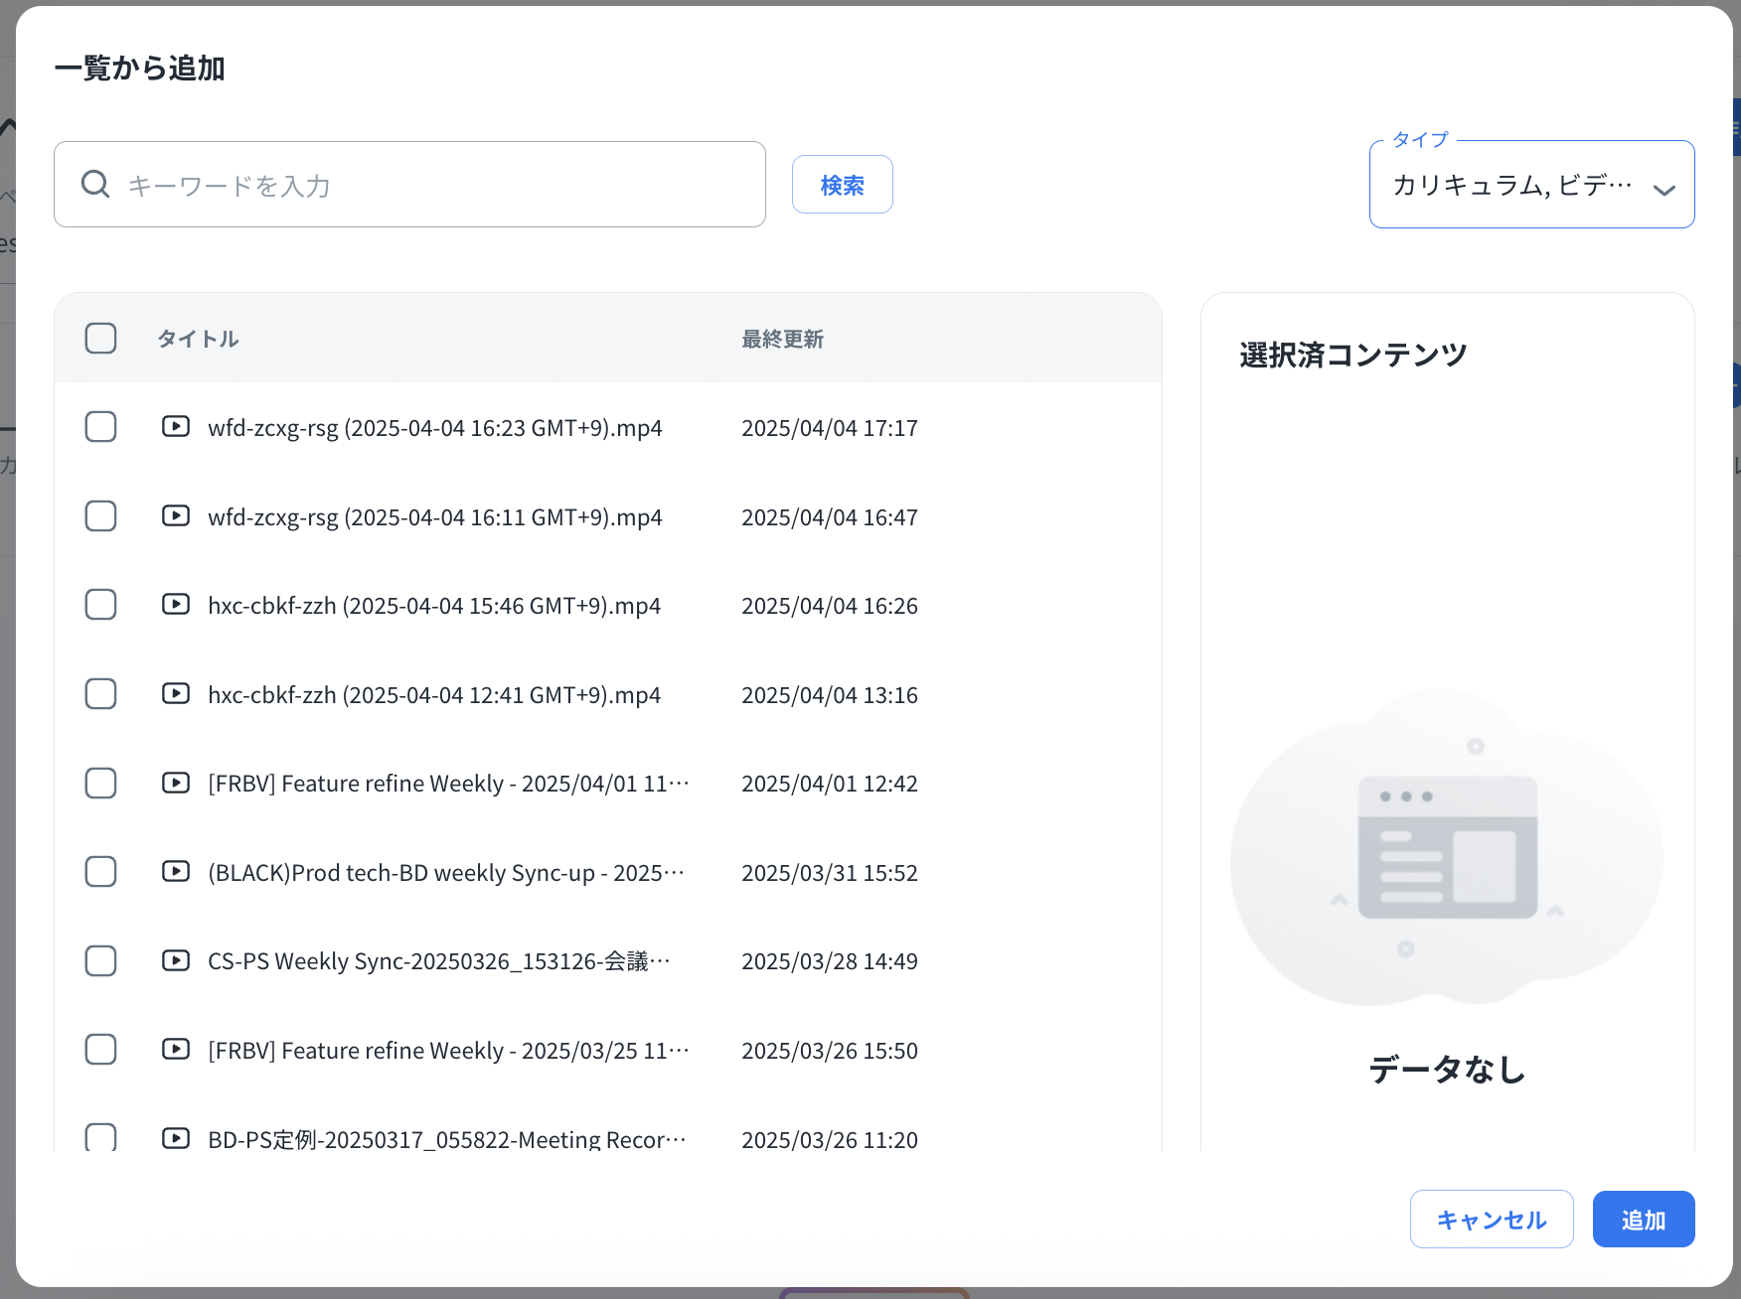Click the magnifying glass search icon

(x=95, y=185)
